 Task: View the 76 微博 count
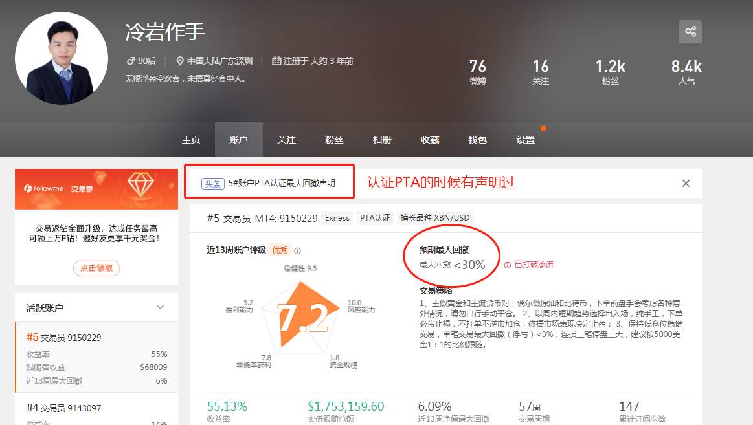point(478,72)
